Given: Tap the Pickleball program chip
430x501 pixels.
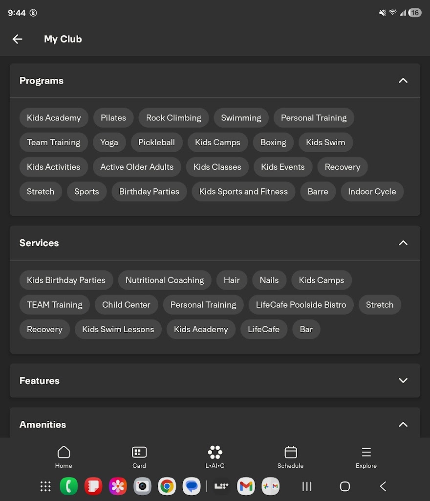Looking at the screenshot, I should click(156, 142).
